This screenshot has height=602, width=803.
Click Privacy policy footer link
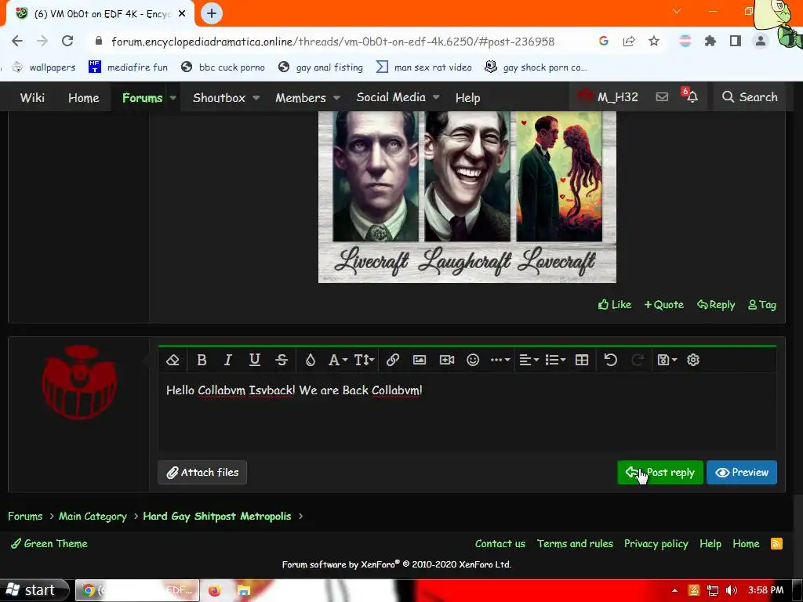[x=656, y=544]
